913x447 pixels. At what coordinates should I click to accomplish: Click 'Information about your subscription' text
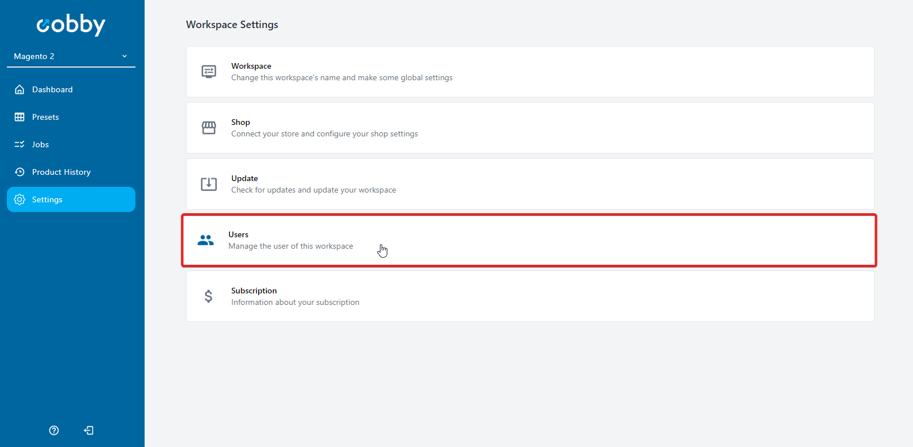click(295, 303)
